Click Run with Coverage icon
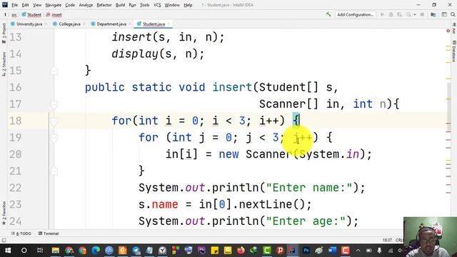This screenshot has width=457, height=257. (x=400, y=14)
